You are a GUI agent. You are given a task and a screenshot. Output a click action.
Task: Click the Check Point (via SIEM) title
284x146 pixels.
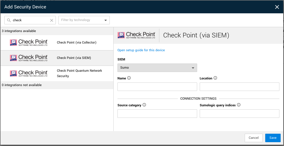(196, 35)
